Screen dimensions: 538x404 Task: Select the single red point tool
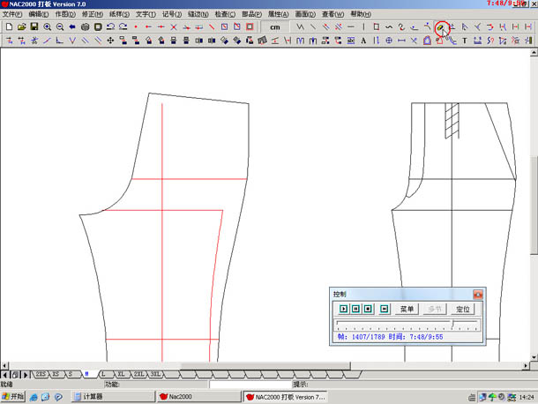tap(136, 26)
